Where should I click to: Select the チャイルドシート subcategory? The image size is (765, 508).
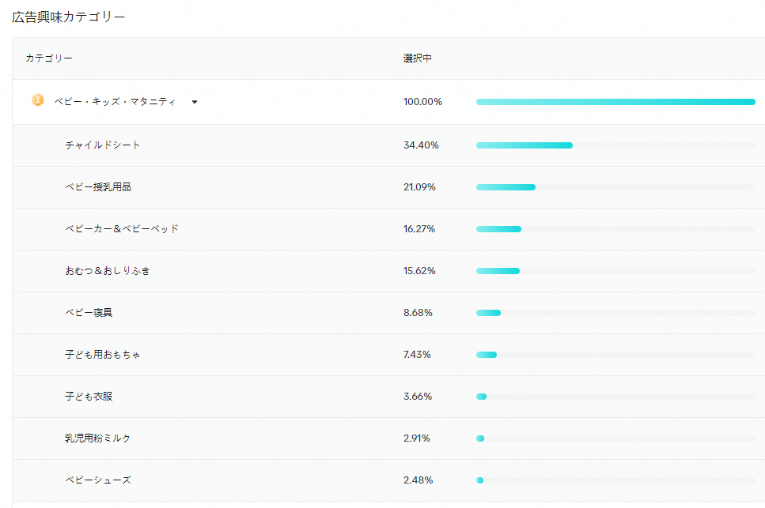103,145
